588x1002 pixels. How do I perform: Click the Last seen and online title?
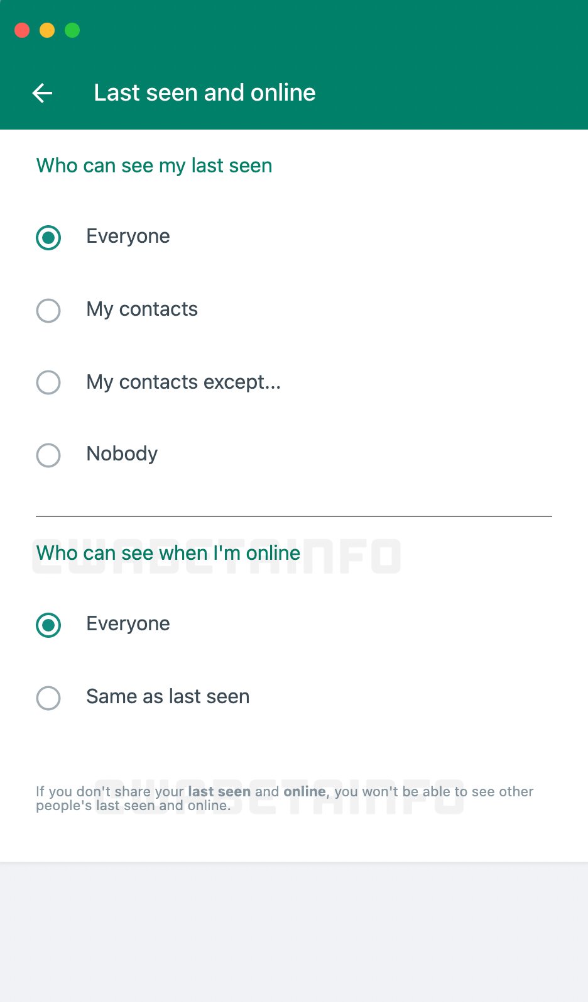pyautogui.click(x=205, y=92)
